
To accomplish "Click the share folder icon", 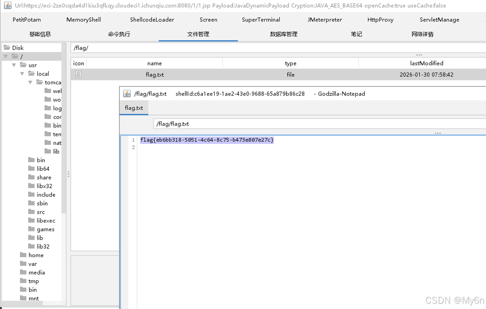I will click(31, 177).
